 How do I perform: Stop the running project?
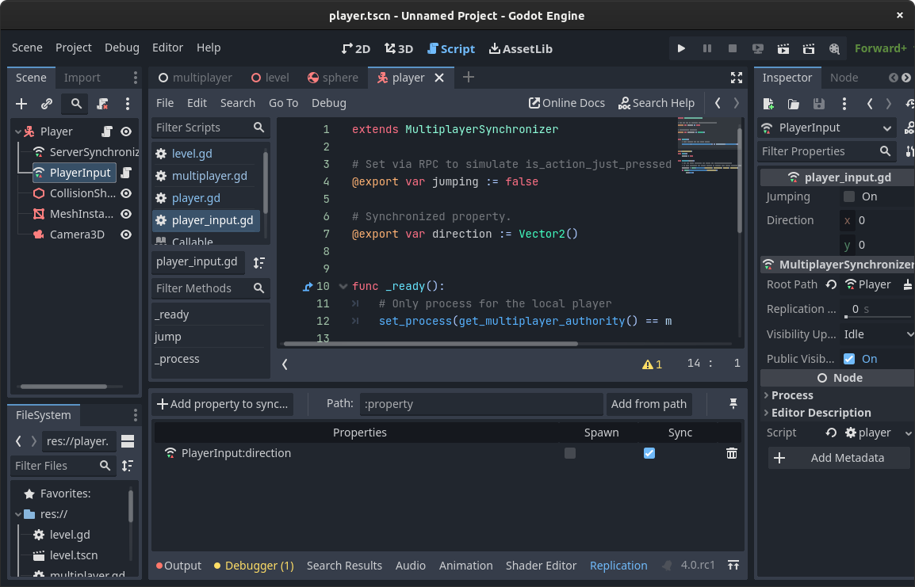[733, 48]
